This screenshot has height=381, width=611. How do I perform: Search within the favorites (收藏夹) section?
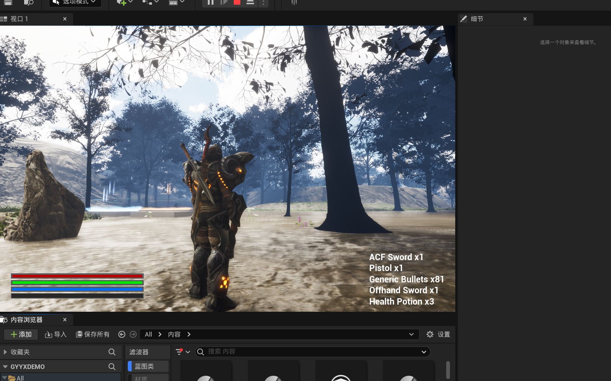coord(112,352)
